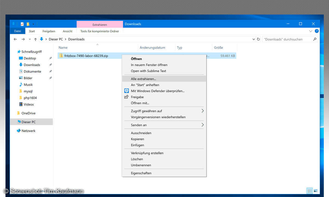Refresh the Downloads folder view

click(x=258, y=39)
